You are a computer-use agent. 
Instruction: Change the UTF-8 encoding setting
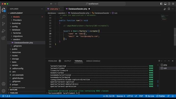[130, 96]
